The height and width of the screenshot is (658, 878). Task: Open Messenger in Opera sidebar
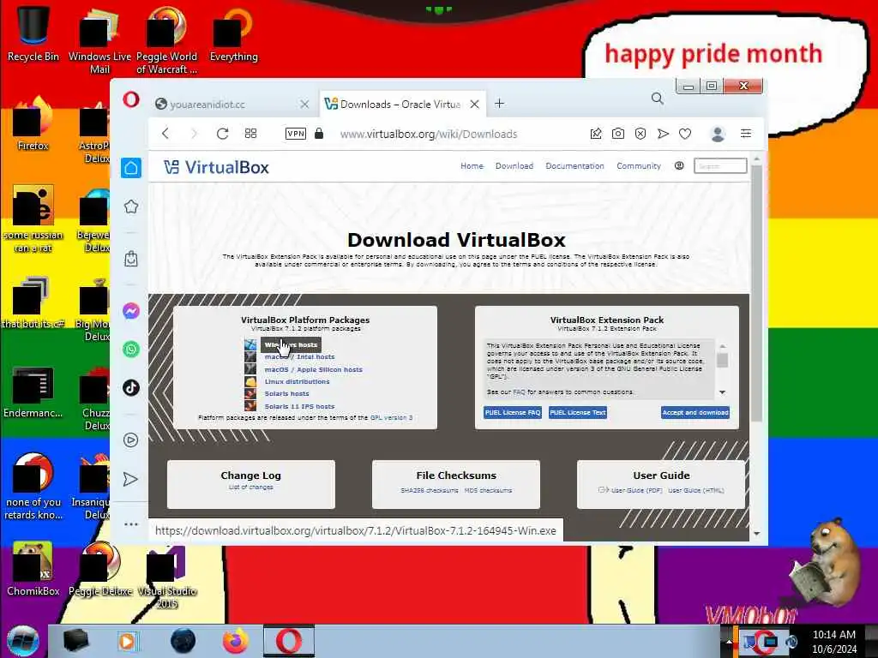pyautogui.click(x=131, y=310)
